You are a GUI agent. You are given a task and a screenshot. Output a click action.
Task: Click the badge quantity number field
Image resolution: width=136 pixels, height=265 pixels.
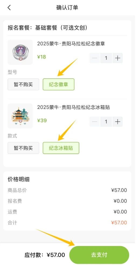pyautogui.click(x=106, y=58)
